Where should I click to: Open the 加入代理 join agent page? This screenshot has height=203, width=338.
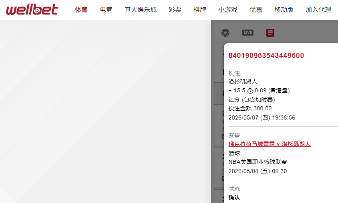(318, 10)
